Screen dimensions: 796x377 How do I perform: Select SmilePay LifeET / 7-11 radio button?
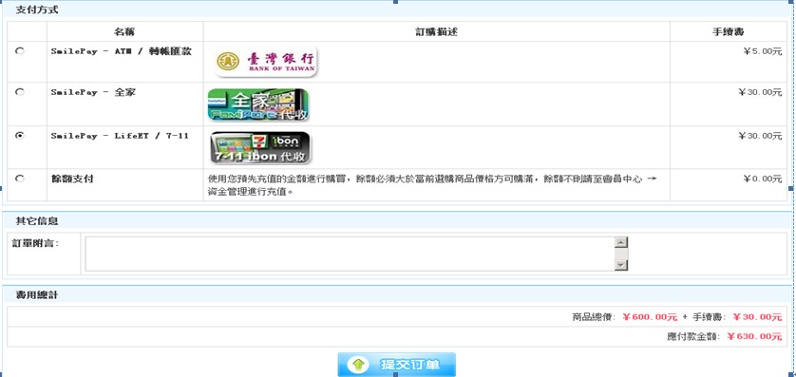coord(19,135)
